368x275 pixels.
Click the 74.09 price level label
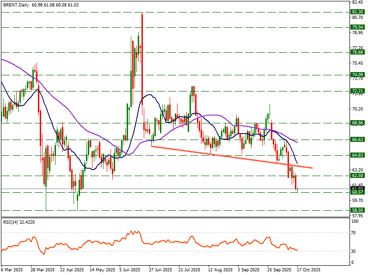357,74
